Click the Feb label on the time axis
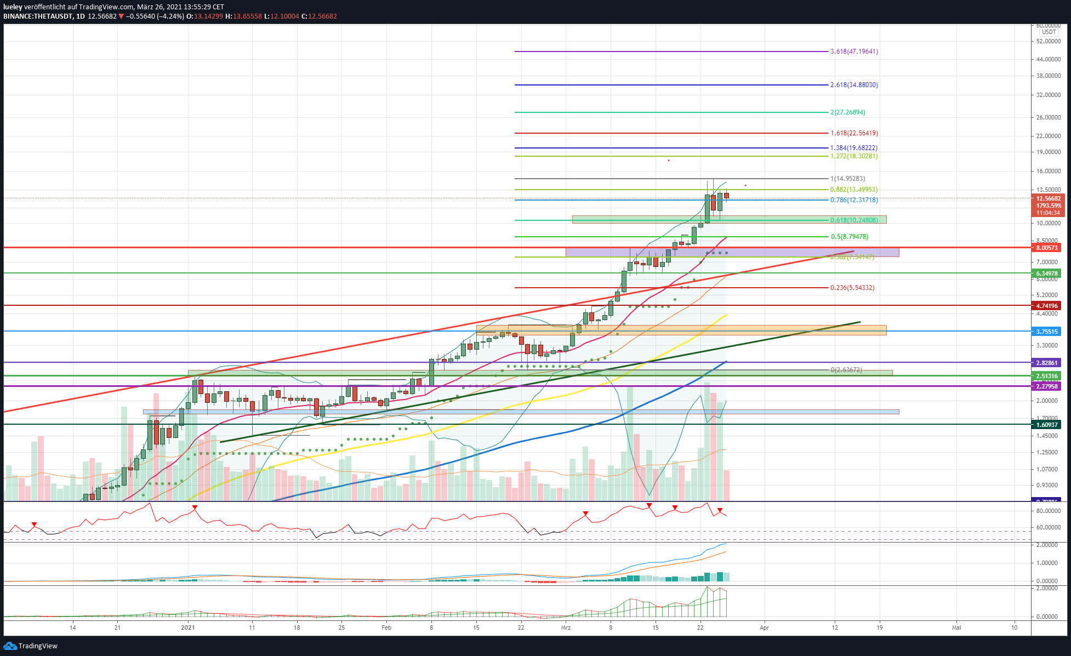The width and height of the screenshot is (1071, 656). (x=386, y=628)
